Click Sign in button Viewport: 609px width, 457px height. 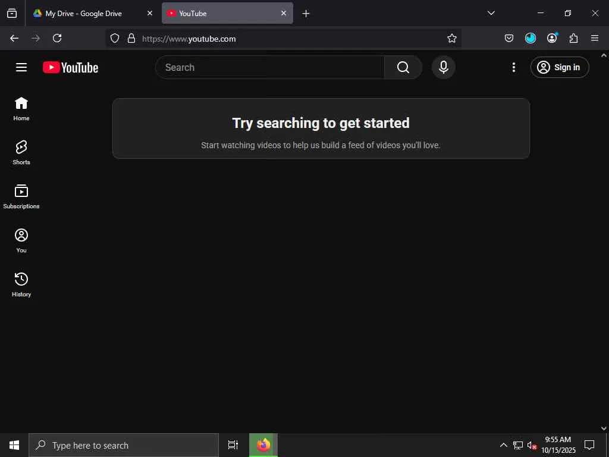(x=560, y=67)
